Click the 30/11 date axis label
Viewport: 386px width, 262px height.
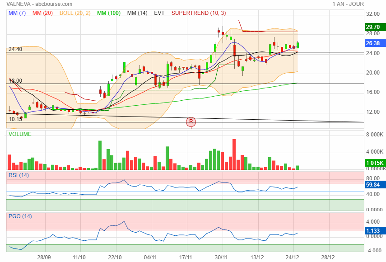(221, 257)
